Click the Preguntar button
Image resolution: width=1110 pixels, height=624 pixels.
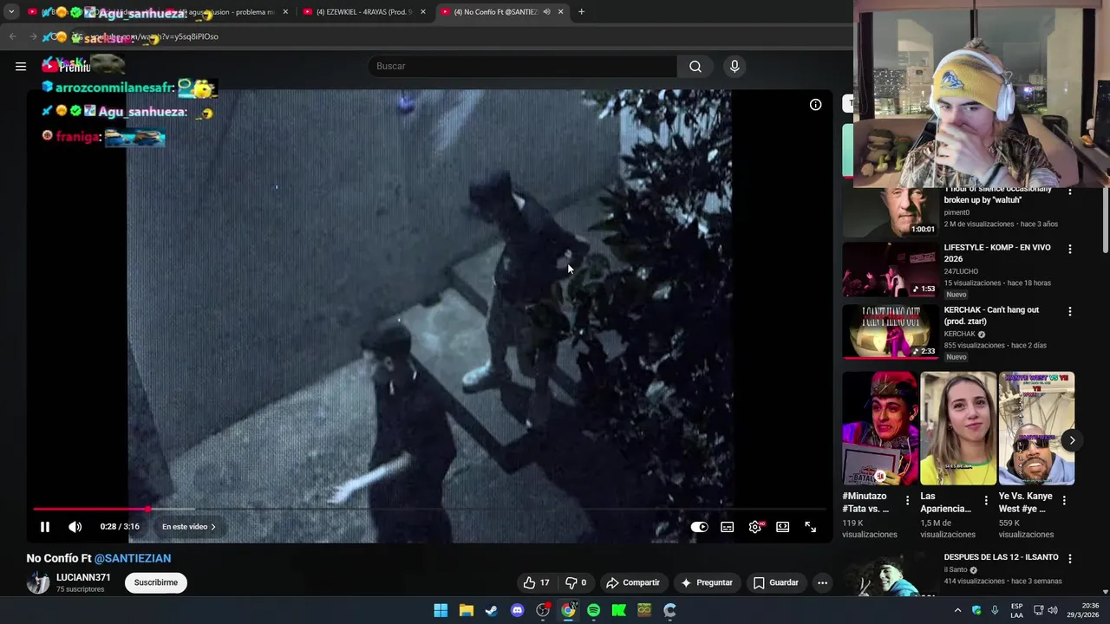pos(708,582)
